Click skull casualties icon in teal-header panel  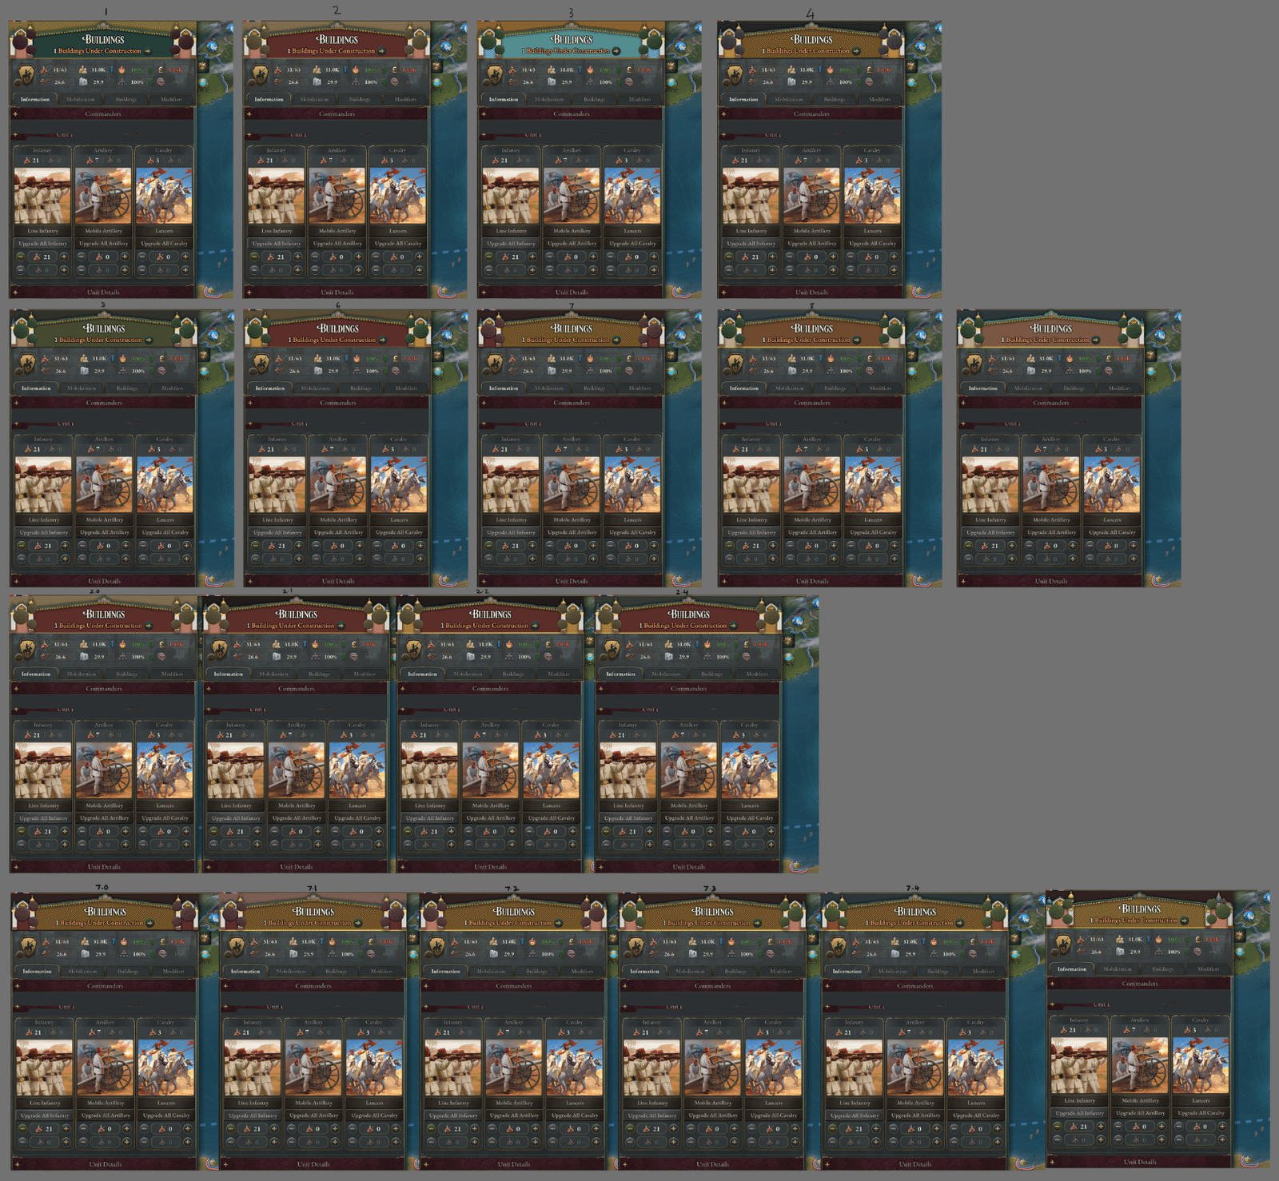(x=629, y=82)
